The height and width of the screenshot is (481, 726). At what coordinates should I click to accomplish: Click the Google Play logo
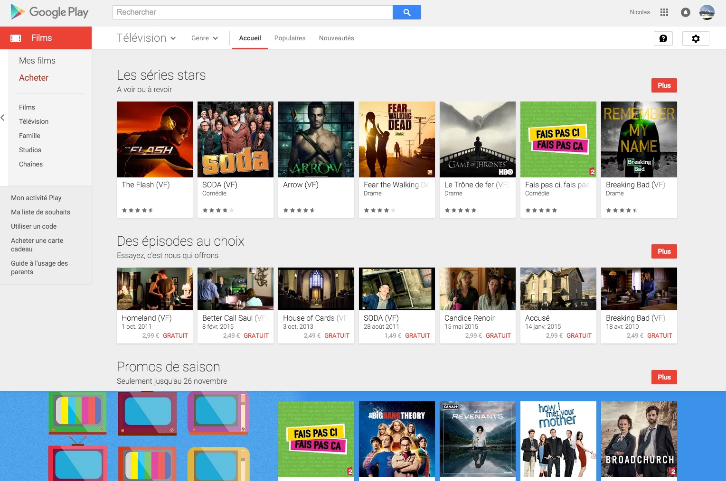click(49, 12)
